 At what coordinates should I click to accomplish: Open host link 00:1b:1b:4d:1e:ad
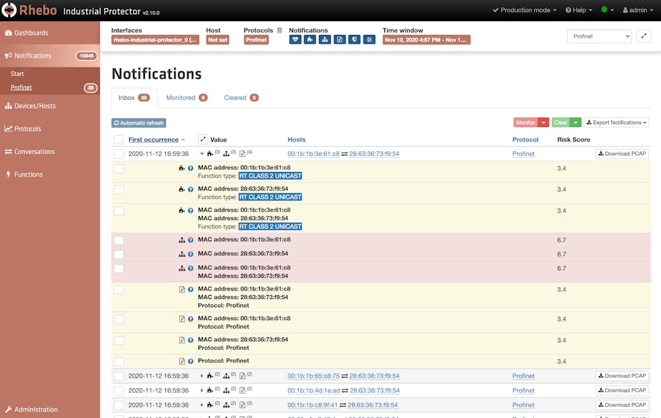point(314,391)
